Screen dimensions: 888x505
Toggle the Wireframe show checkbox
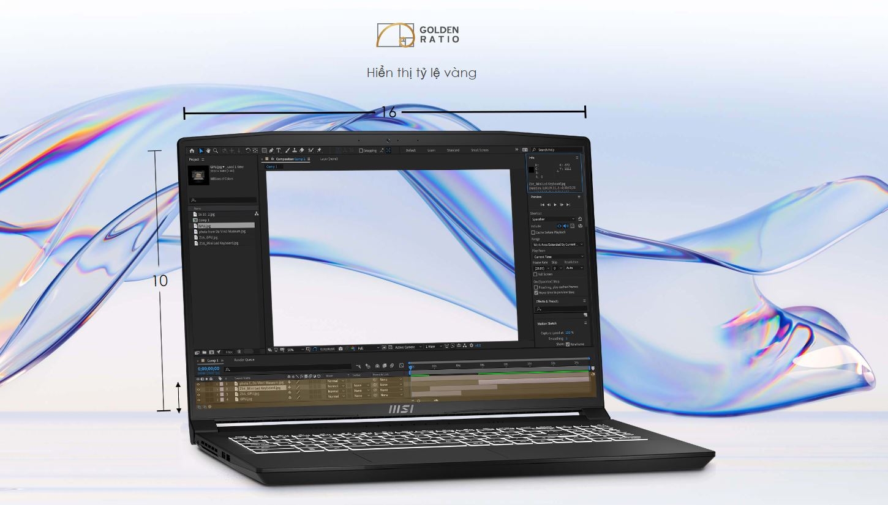(568, 344)
